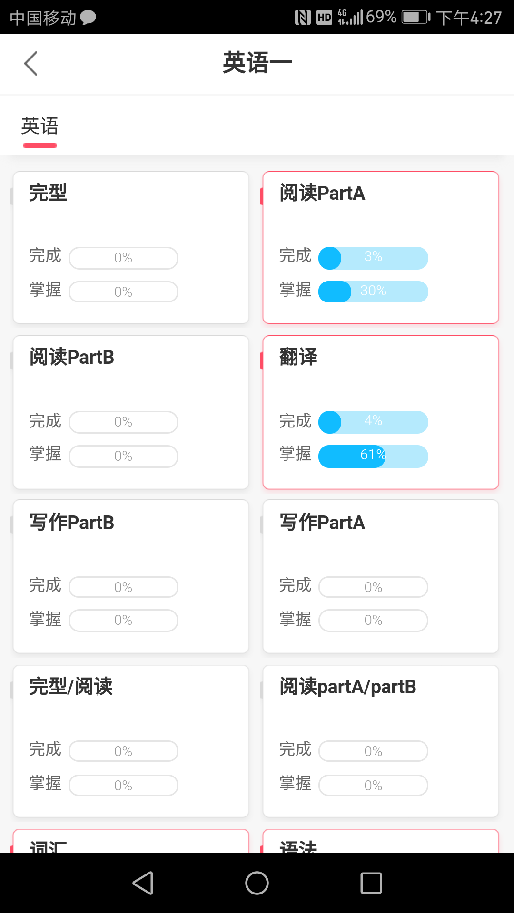This screenshot has height=913, width=514.
Task: Tap the NFC status bar icon
Action: 303,18
